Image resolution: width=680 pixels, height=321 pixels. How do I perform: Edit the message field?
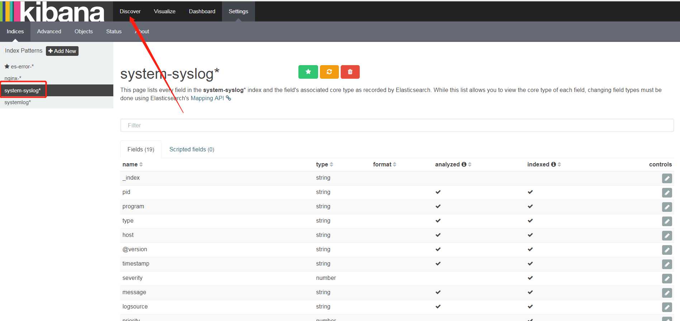coord(667,293)
